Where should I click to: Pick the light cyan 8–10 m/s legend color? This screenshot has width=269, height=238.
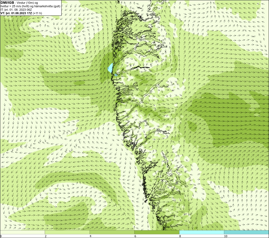tap(201, 232)
